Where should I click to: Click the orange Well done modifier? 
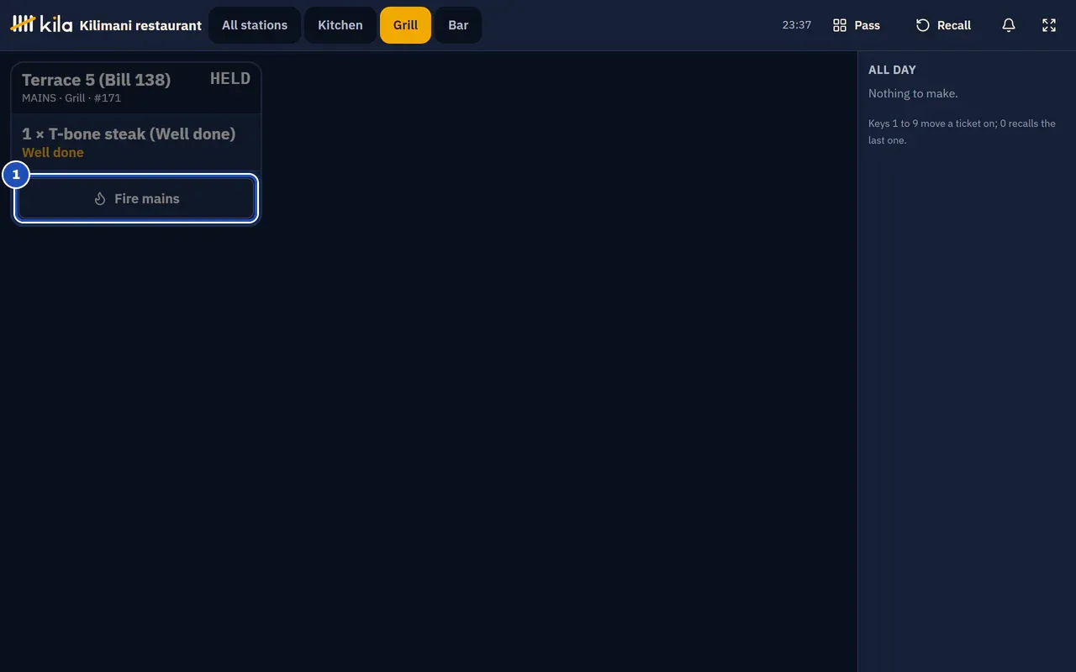tap(53, 153)
